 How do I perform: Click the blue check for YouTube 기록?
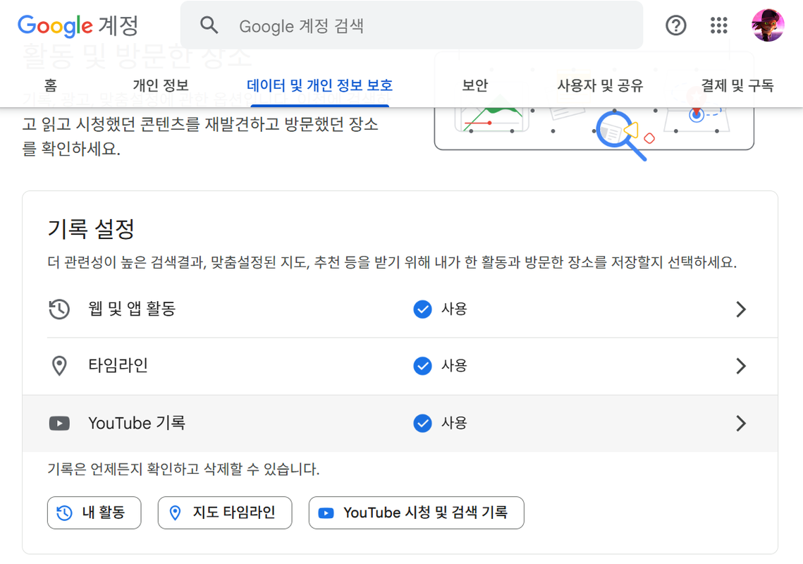coord(422,423)
